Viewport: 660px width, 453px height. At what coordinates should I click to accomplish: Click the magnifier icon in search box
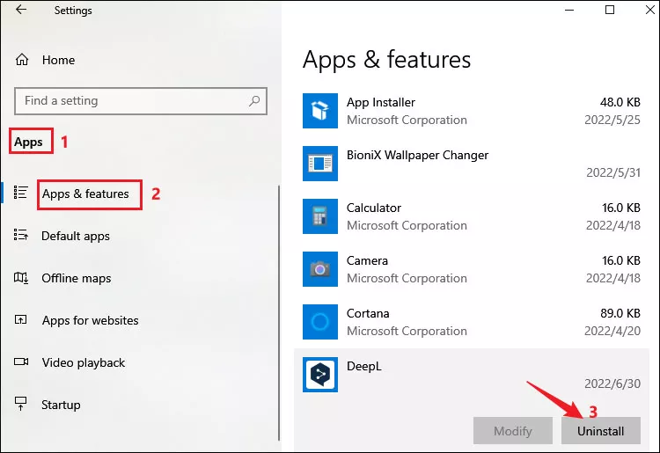[x=254, y=101]
